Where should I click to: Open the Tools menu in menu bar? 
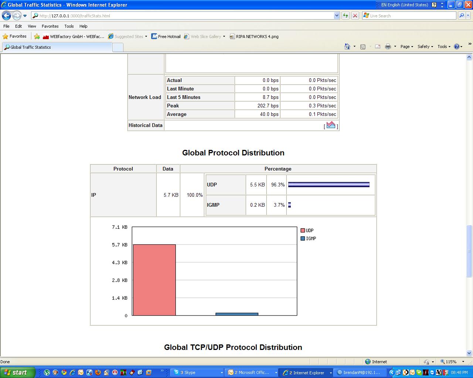[69, 26]
